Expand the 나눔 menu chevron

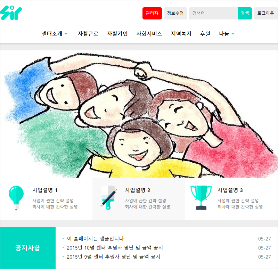233,33
